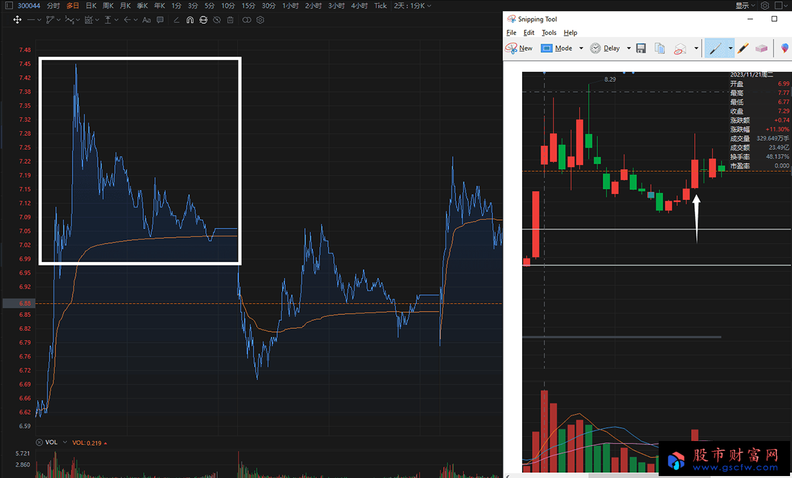Switch to 分时 intraday tab
This screenshot has height=478, width=792.
(x=53, y=5)
